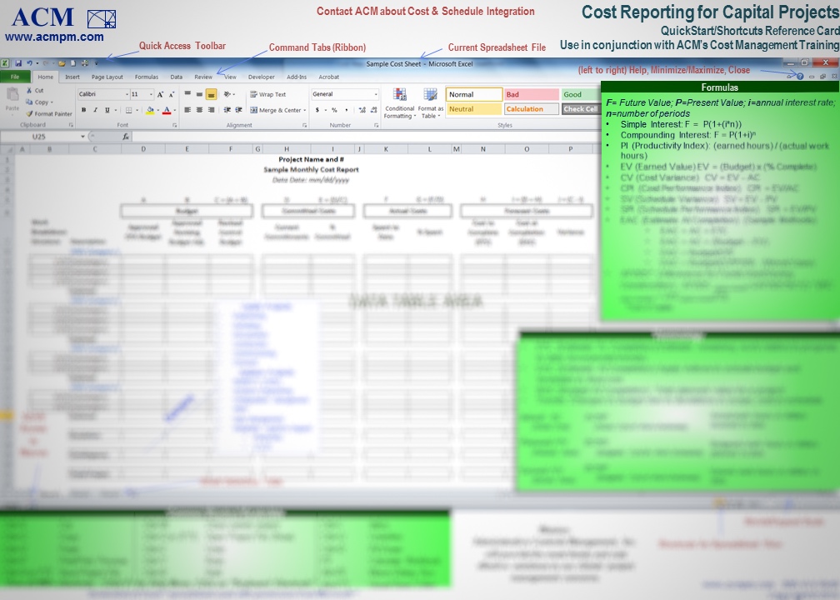Click the Save icon in Quick Access Toolbar
The height and width of the screenshot is (600, 840).
(x=18, y=63)
